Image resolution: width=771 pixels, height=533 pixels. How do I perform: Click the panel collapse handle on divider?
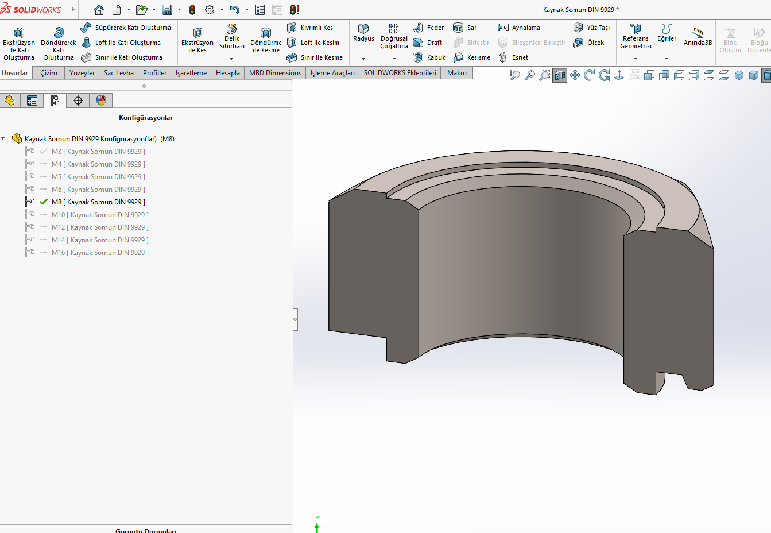point(295,319)
